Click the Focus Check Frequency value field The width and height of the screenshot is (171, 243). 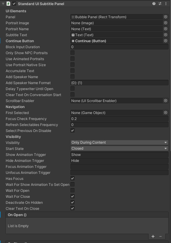119,119
